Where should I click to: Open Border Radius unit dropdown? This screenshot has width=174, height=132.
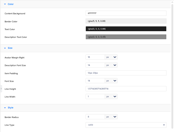[111, 117]
